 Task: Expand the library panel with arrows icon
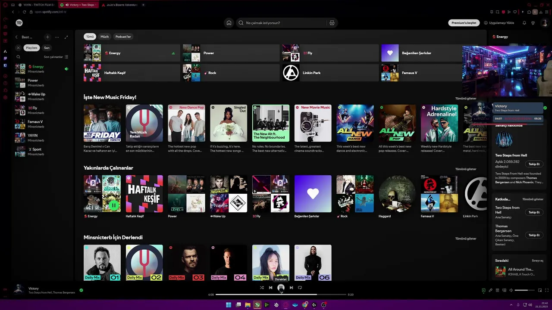click(66, 37)
